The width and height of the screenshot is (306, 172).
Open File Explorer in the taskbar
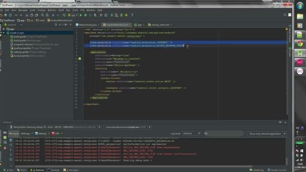click(300, 16)
